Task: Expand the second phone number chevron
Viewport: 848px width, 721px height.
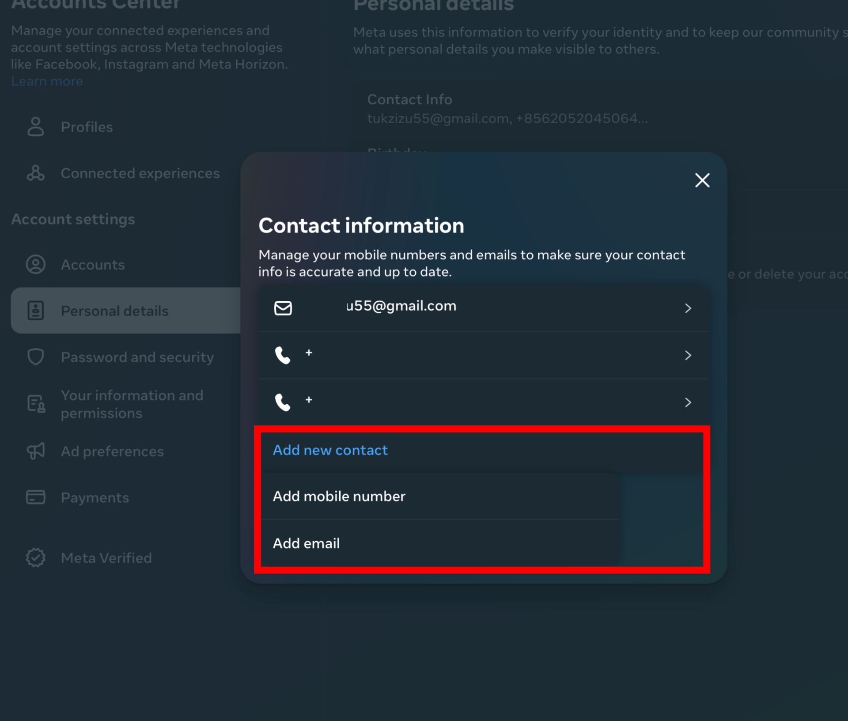Action: click(688, 402)
